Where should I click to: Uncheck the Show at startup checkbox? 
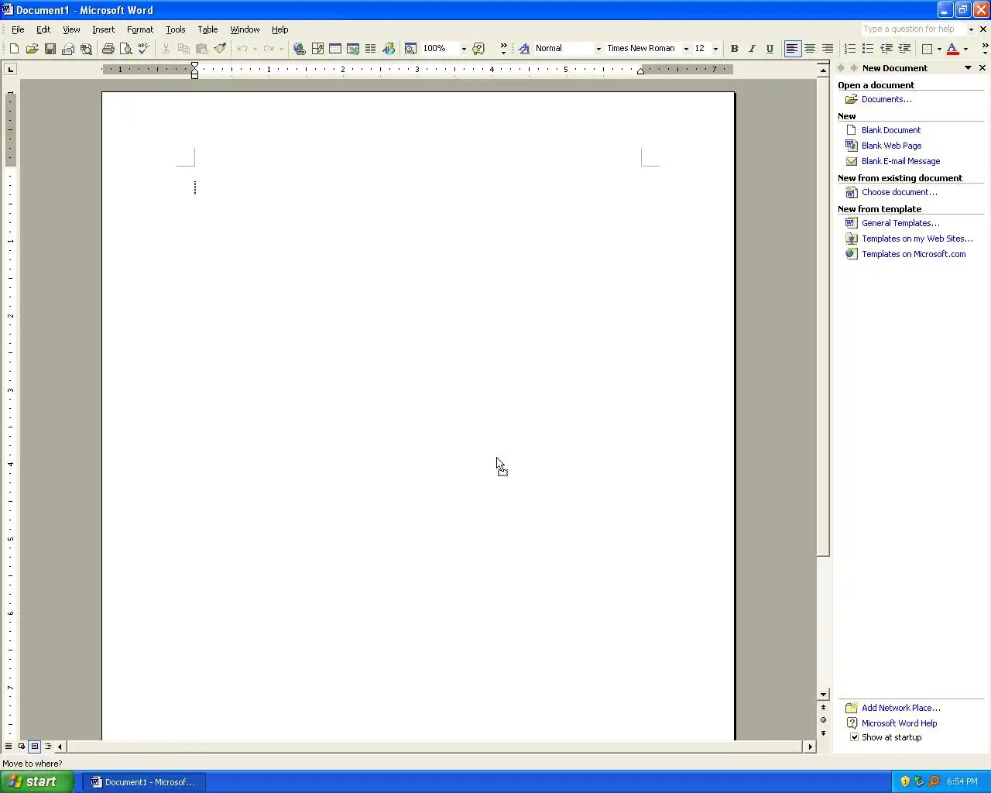[854, 737]
